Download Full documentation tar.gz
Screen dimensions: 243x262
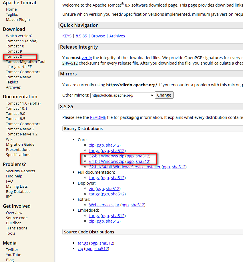94,178
